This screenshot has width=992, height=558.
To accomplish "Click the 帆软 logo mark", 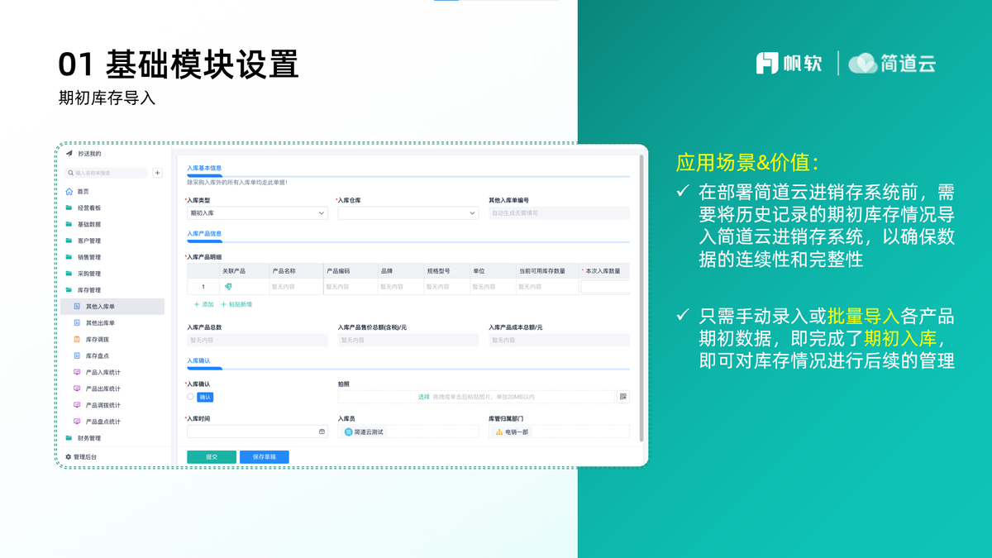I will click(766, 64).
